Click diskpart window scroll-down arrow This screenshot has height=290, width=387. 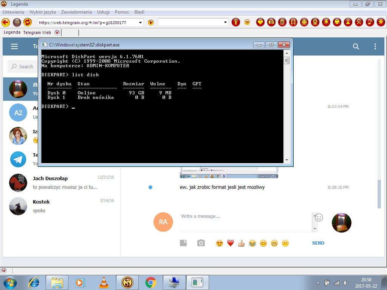[x=286, y=160]
